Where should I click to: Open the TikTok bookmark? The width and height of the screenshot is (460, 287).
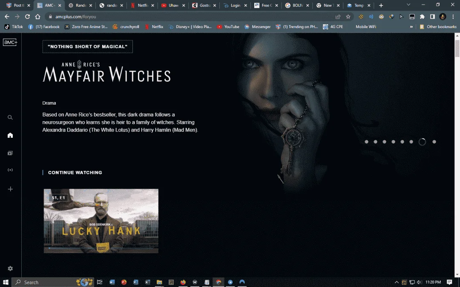click(14, 27)
